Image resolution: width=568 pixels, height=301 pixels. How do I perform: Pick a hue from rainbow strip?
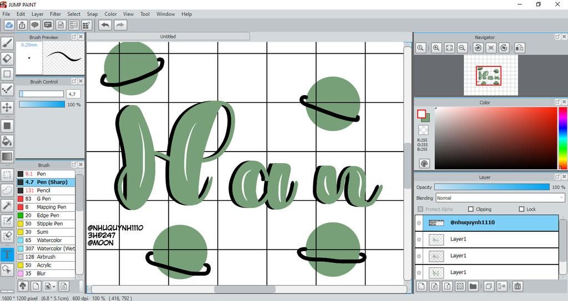[x=562, y=138]
